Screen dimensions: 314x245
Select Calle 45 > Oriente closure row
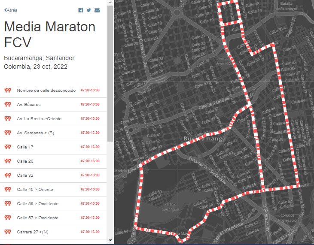click(53, 190)
